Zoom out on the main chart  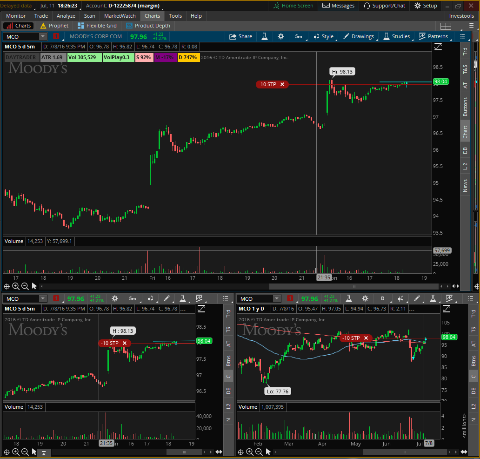pyautogui.click(x=25, y=286)
